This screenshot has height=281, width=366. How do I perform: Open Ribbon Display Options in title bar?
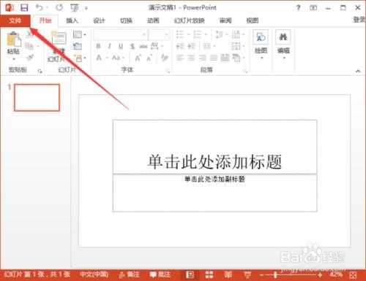(x=313, y=8)
